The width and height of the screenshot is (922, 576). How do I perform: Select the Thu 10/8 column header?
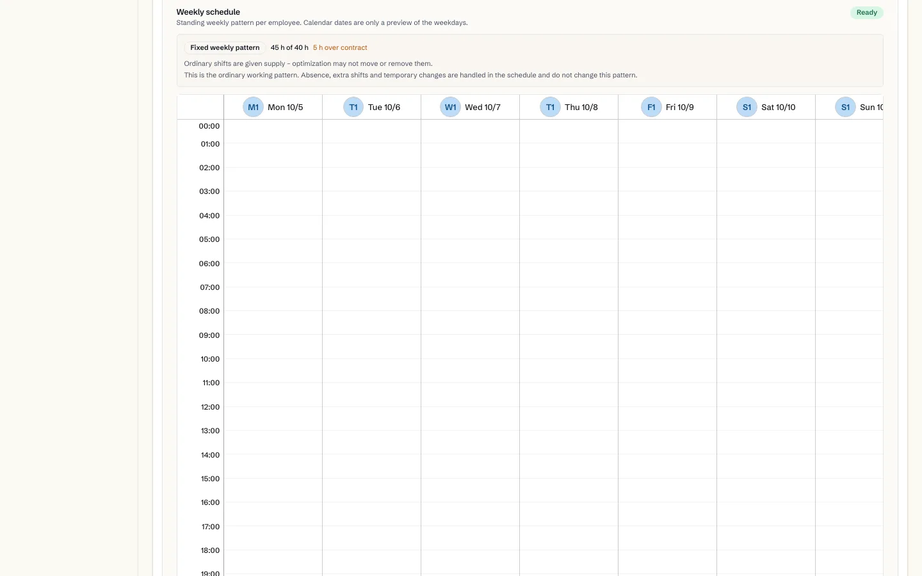569,107
